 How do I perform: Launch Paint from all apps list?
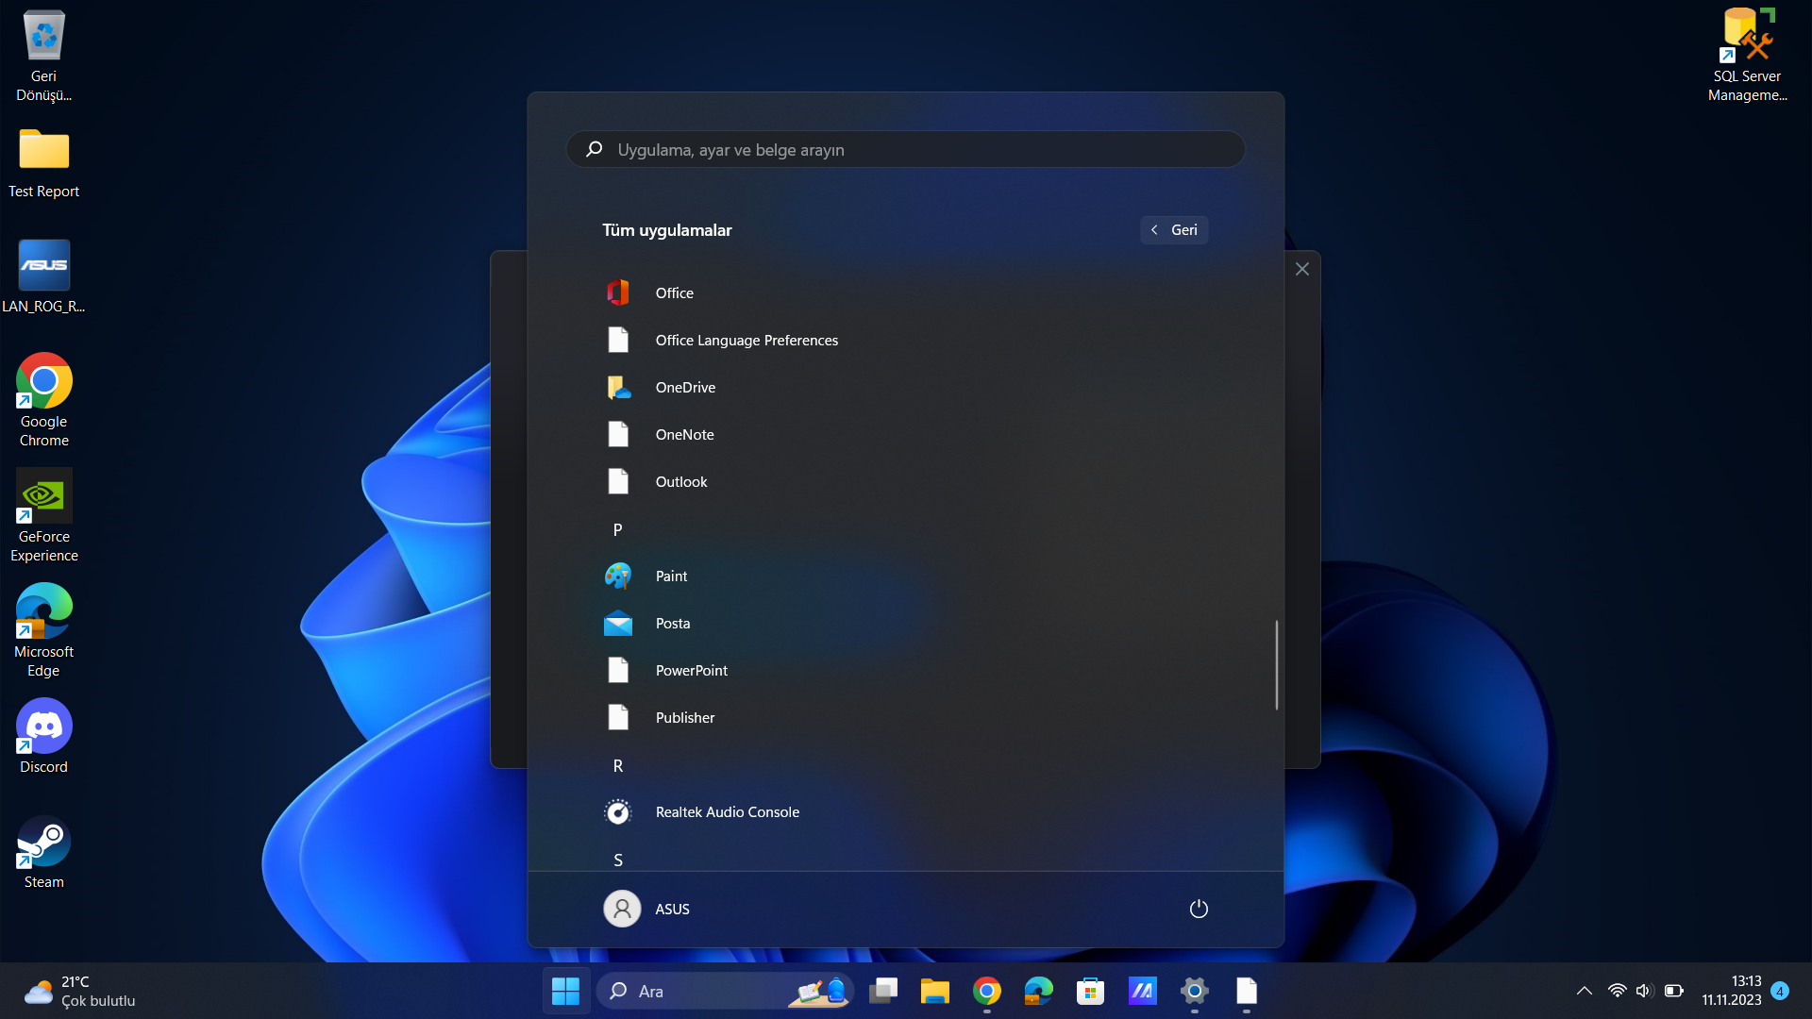tap(671, 576)
